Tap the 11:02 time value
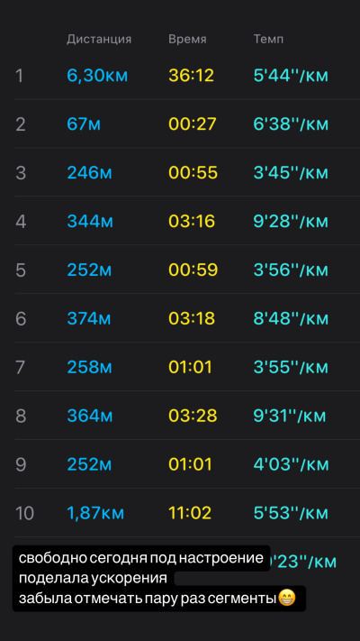360x641 pixels. point(190,514)
